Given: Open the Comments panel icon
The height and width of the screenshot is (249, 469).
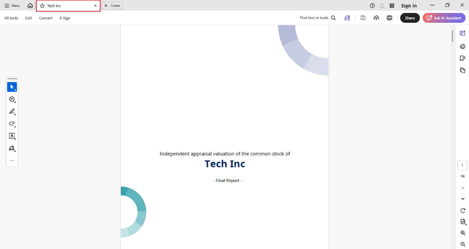Looking at the screenshot, I should click(463, 46).
